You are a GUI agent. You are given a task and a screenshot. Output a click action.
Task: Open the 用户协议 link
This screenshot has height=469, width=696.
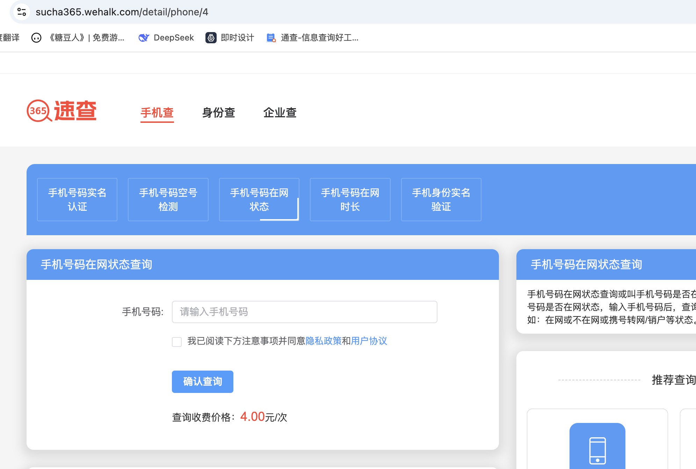coord(369,341)
